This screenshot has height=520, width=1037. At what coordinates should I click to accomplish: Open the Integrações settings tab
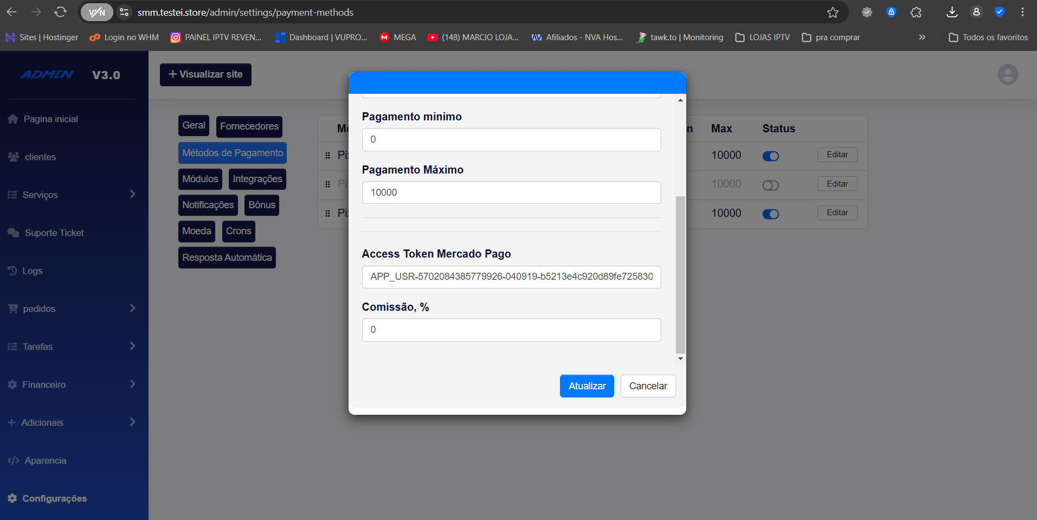click(257, 179)
